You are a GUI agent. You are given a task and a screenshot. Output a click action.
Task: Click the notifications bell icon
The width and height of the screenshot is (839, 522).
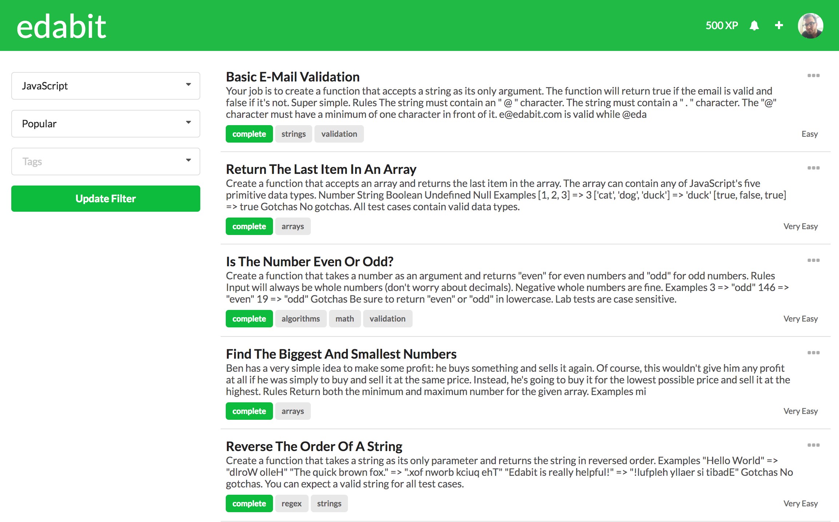click(x=754, y=25)
